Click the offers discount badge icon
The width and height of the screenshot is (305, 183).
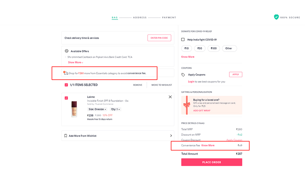pos(66,51)
